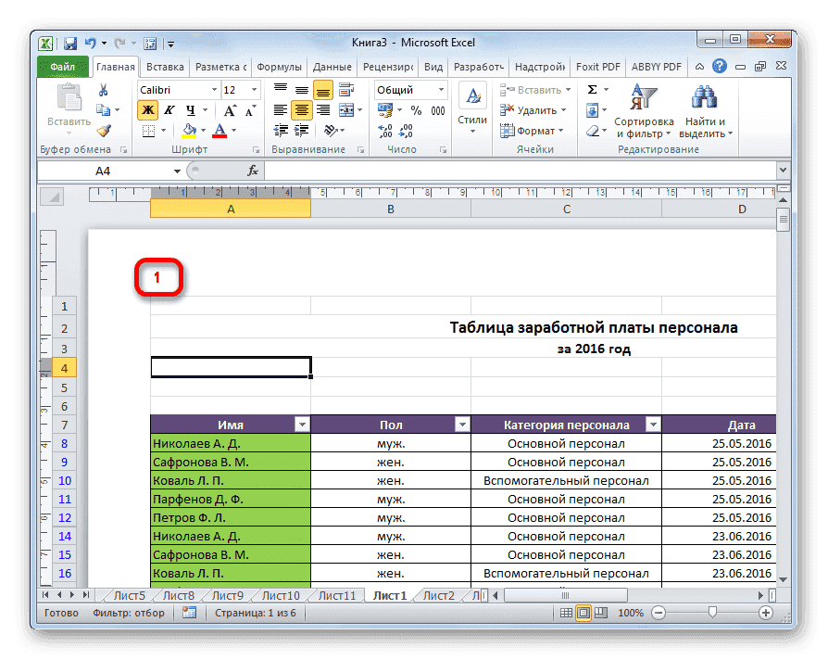The width and height of the screenshot is (828, 660).
Task: Open Найти и выделить tool
Action: pyautogui.click(x=704, y=111)
